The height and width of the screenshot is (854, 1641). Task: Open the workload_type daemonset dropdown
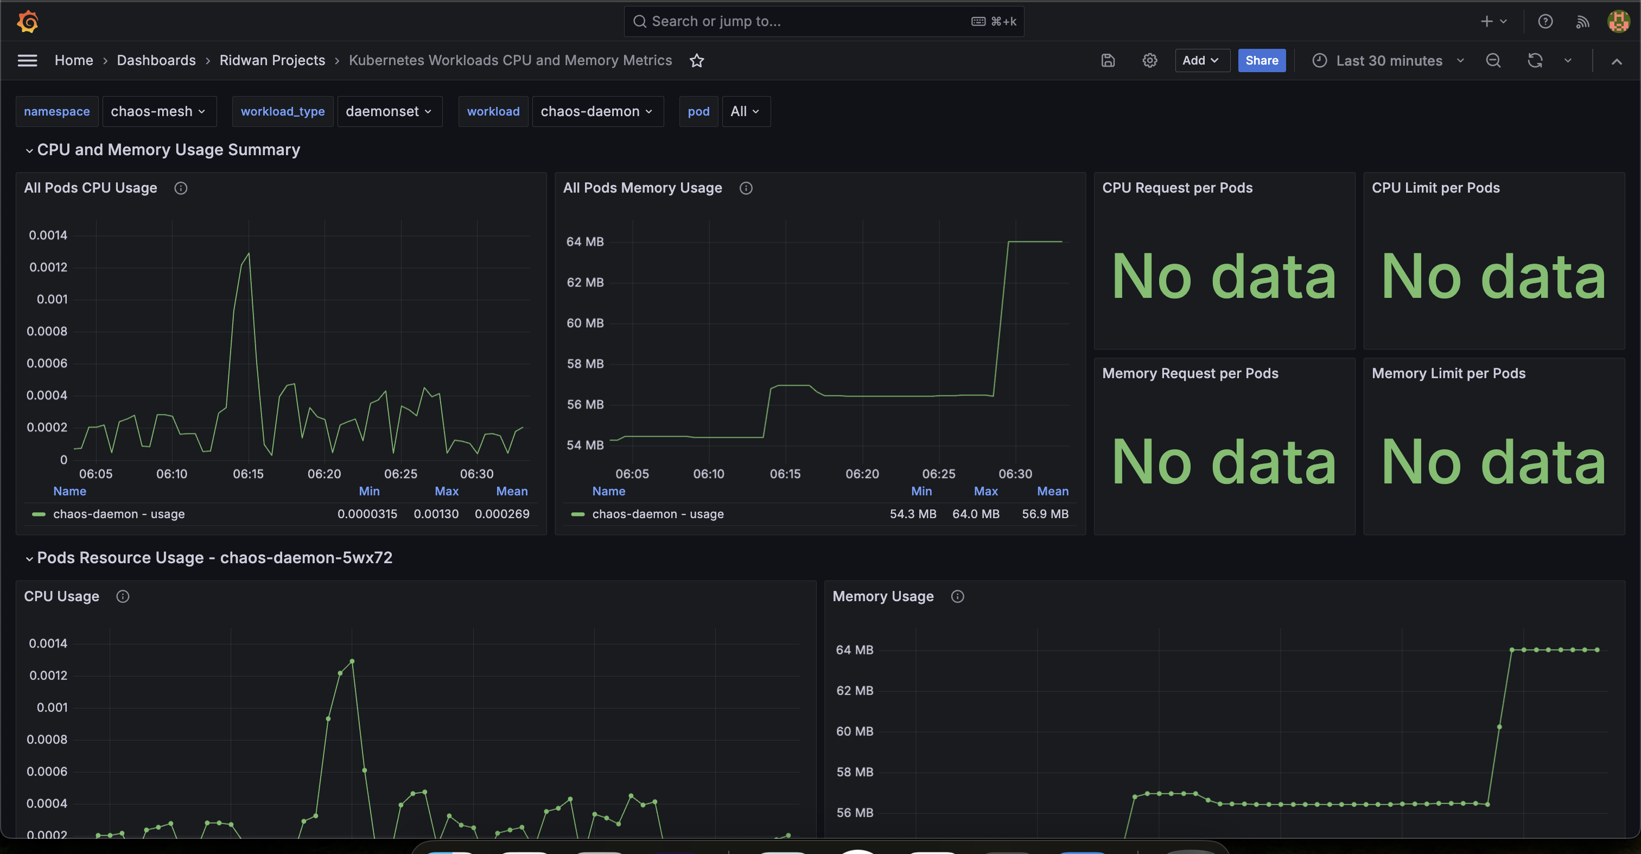[389, 111]
